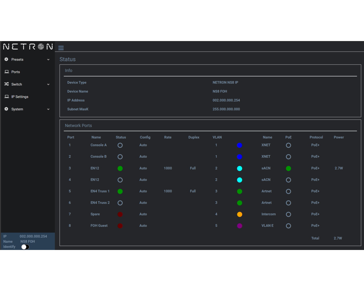Click green Artnet VLAN swatch, port 5
Image resolution: width=364 pixels, height=291 pixels.
pos(239,191)
